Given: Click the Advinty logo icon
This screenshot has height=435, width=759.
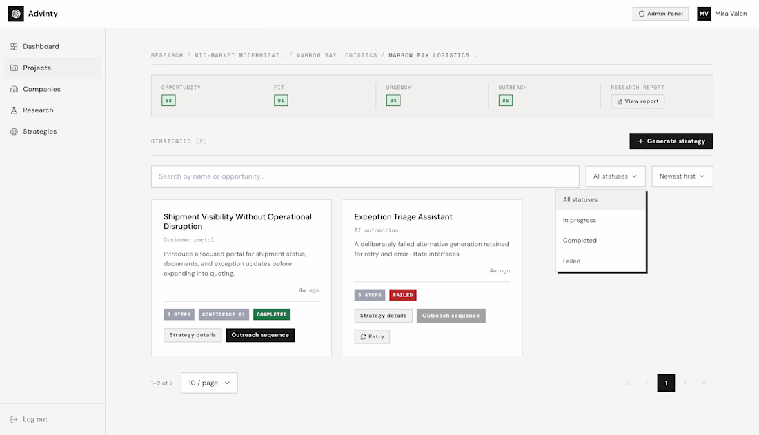Looking at the screenshot, I should click(16, 14).
